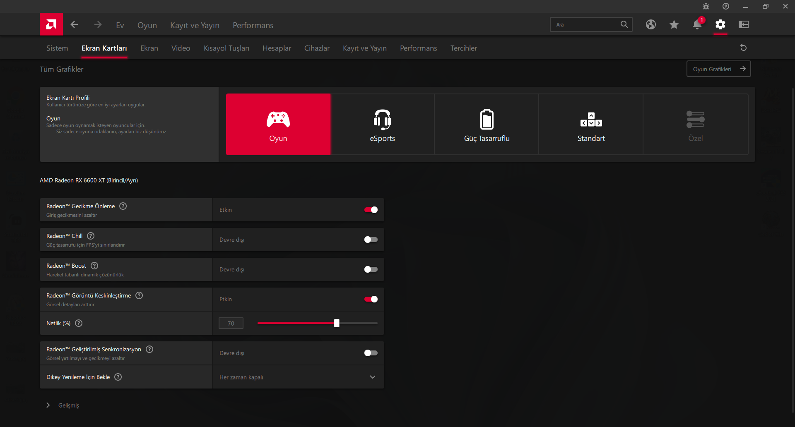795x427 pixels.
Task: Select the Özel graphics profile
Action: pos(696,124)
